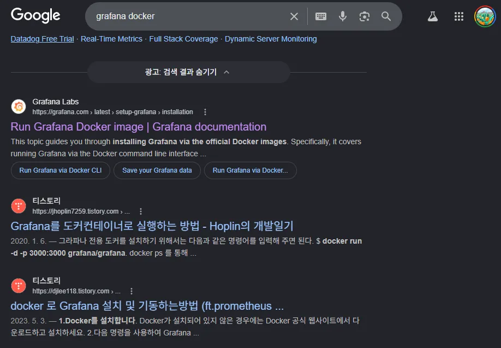501x348 pixels.
Task: Go to the Google logo homepage
Action: [x=35, y=15]
